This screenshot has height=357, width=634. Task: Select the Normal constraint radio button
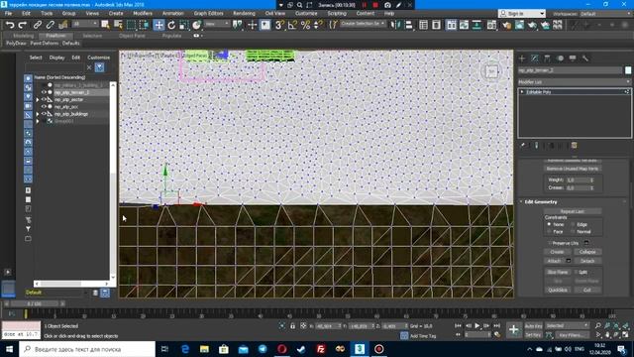tap(573, 232)
